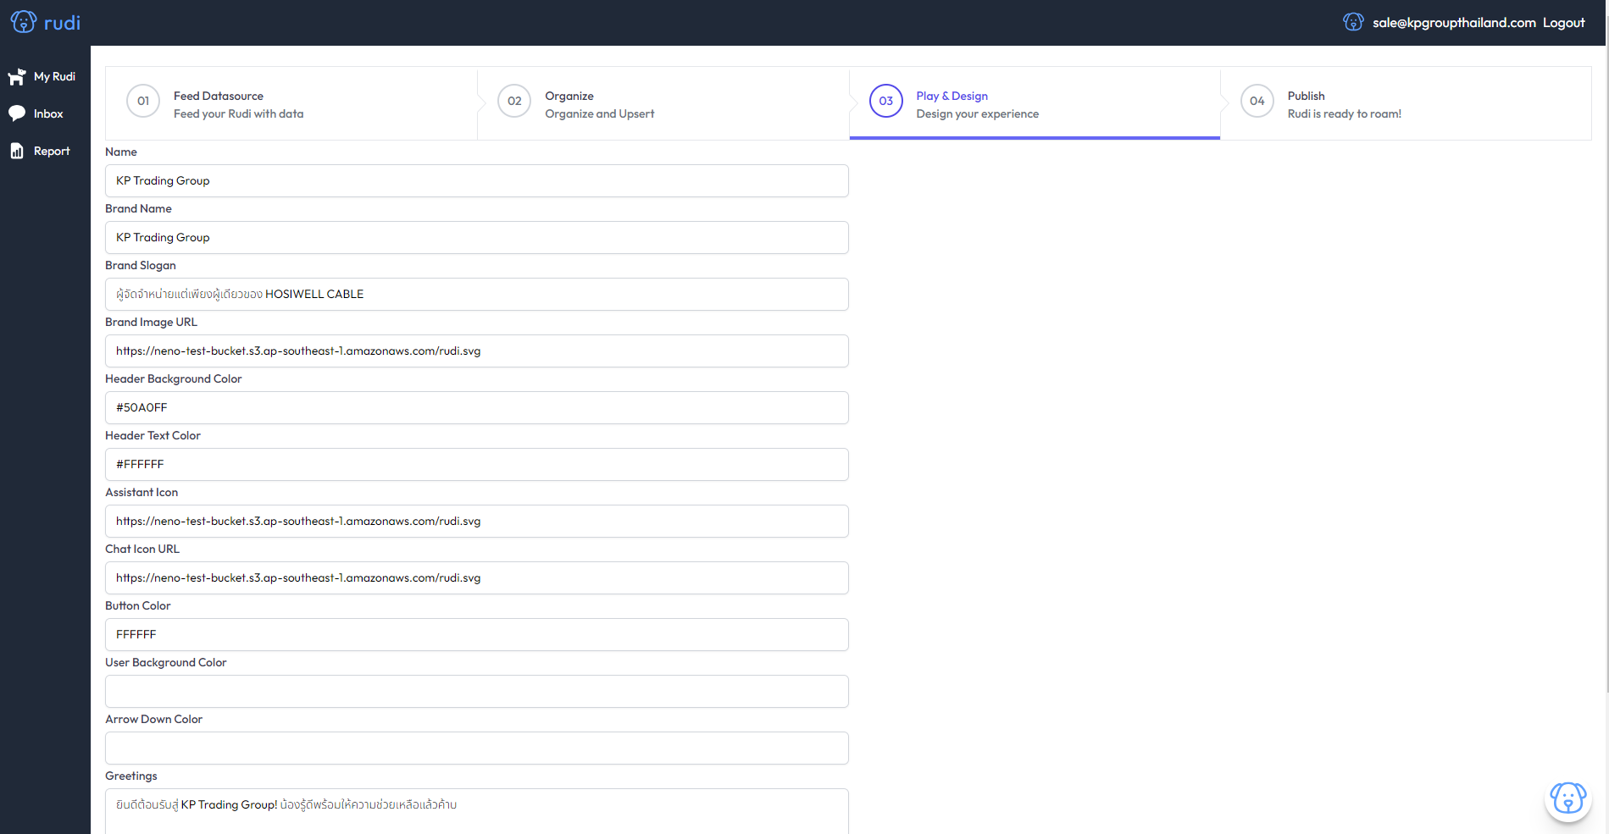1609x834 pixels.
Task: Click the 'Button Color' label
Action: pos(138,606)
